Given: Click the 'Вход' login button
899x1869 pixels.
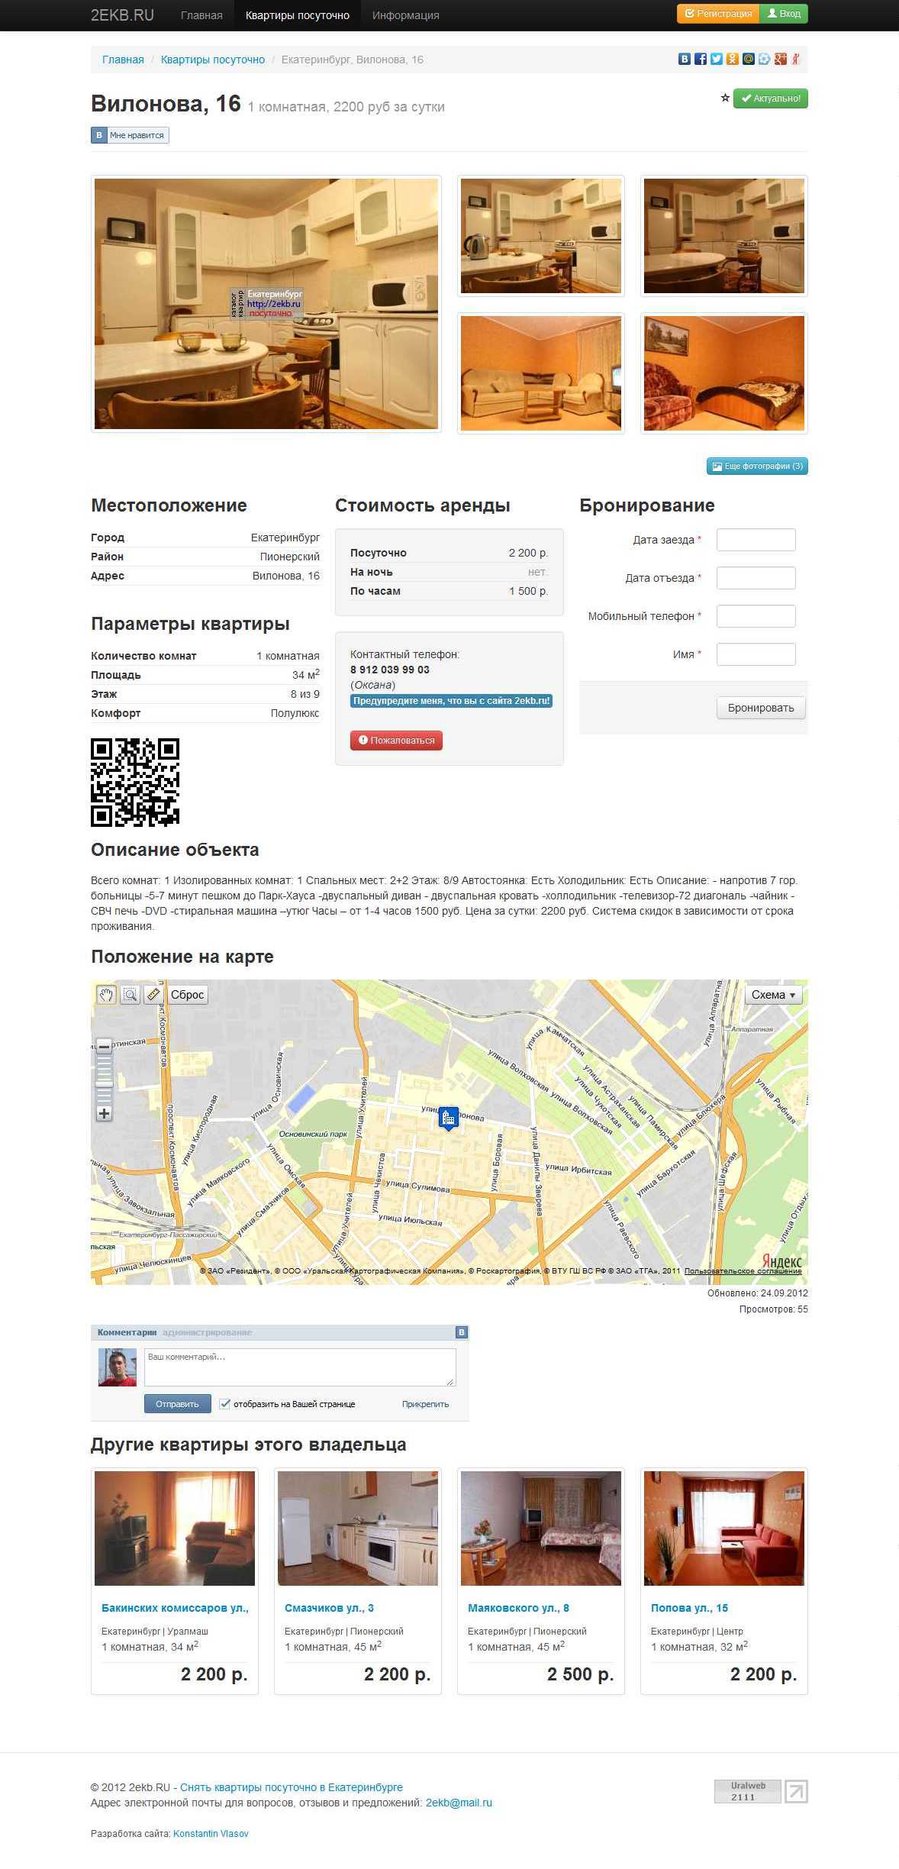Looking at the screenshot, I should (x=784, y=14).
